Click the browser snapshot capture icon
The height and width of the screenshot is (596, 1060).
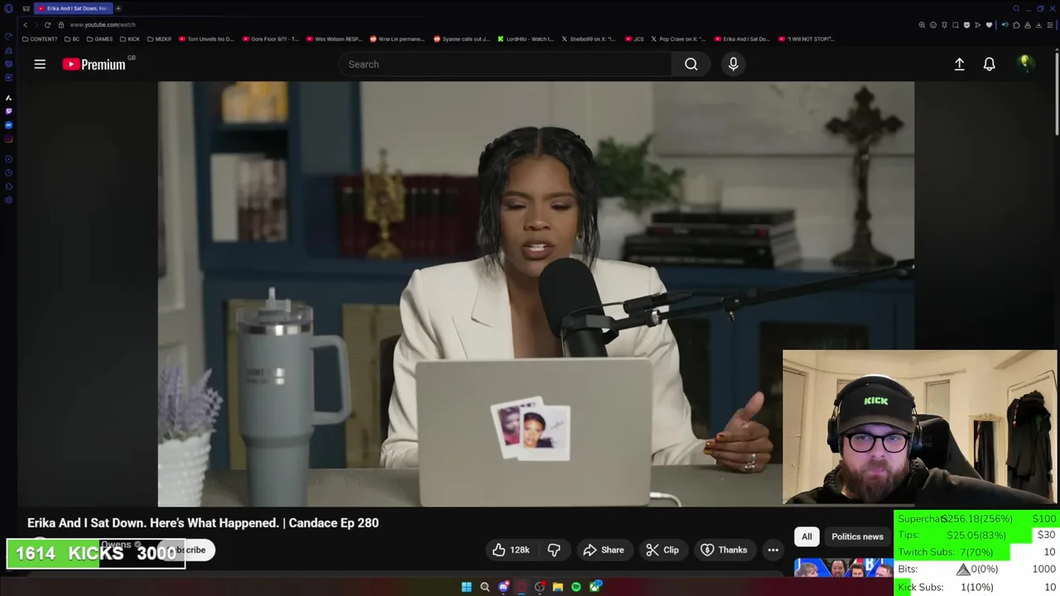tap(956, 25)
